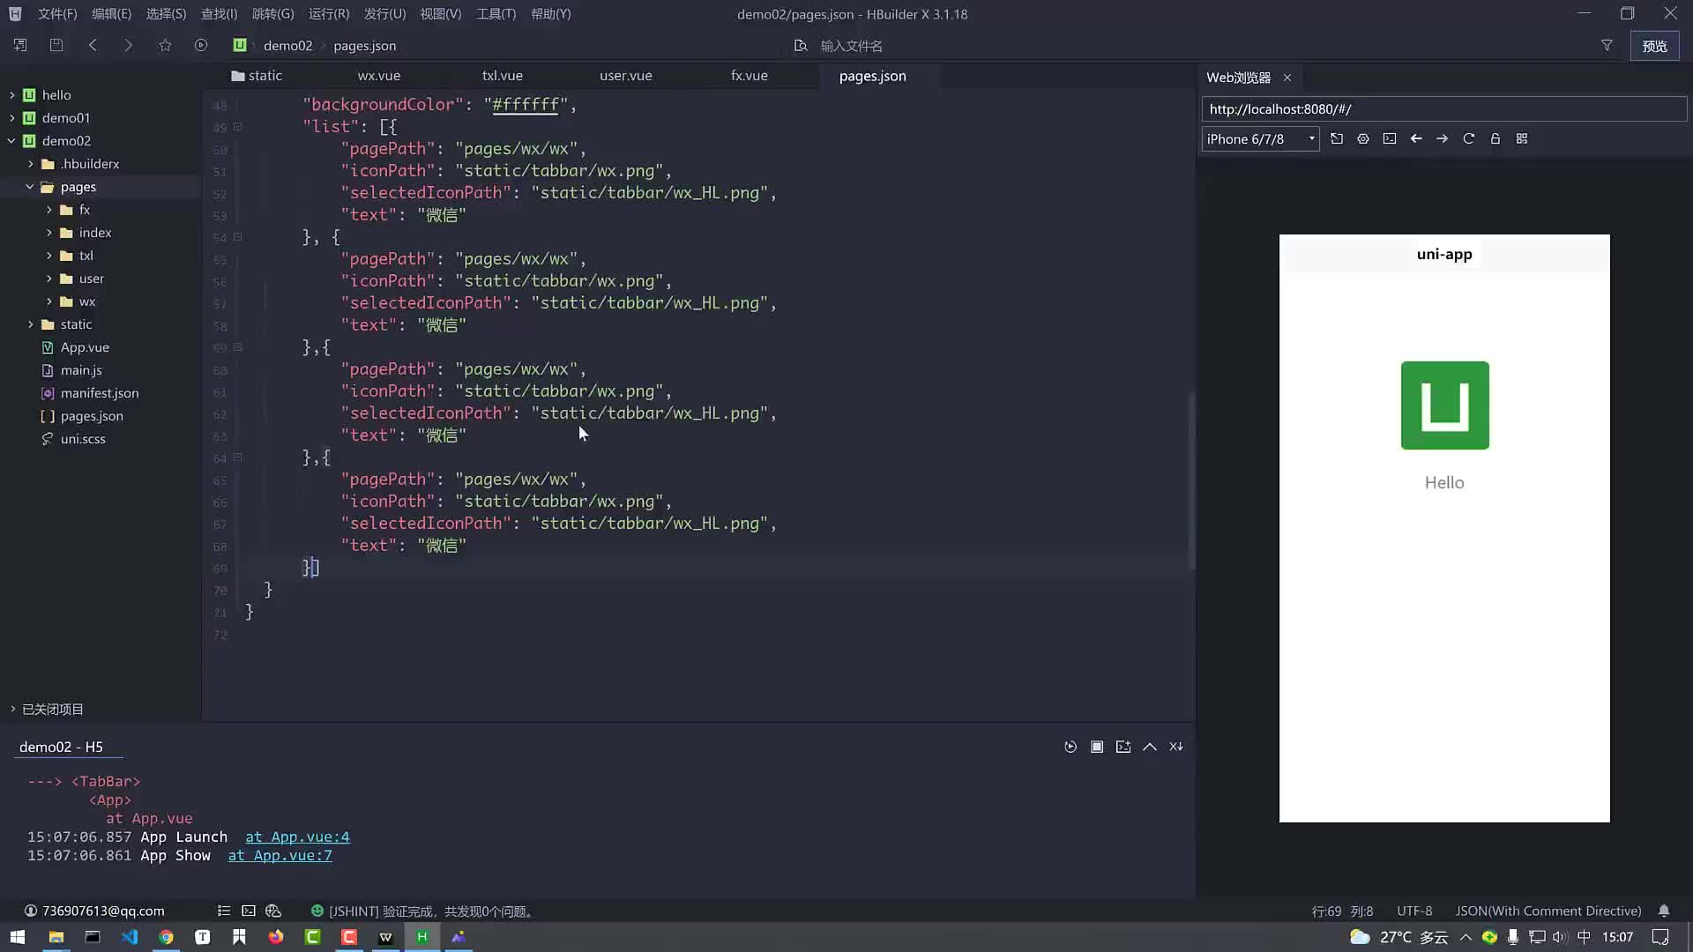Select iPhone 6/7/8 device dropdown
This screenshot has height=952, width=1693.
click(1262, 138)
